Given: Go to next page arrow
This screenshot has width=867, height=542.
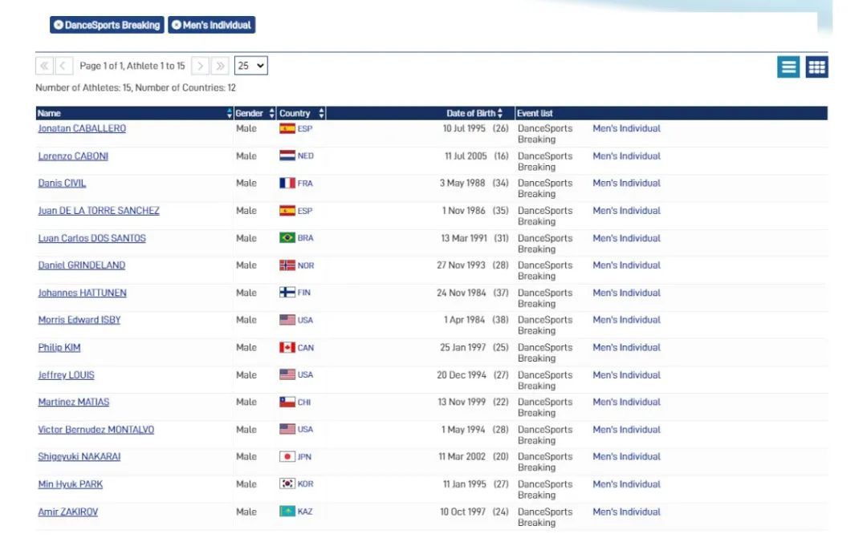Looking at the screenshot, I should point(201,66).
